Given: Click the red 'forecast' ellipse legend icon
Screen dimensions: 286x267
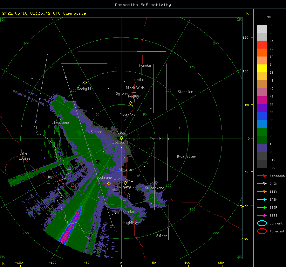Looking at the screenshot, I should pos(262,231).
